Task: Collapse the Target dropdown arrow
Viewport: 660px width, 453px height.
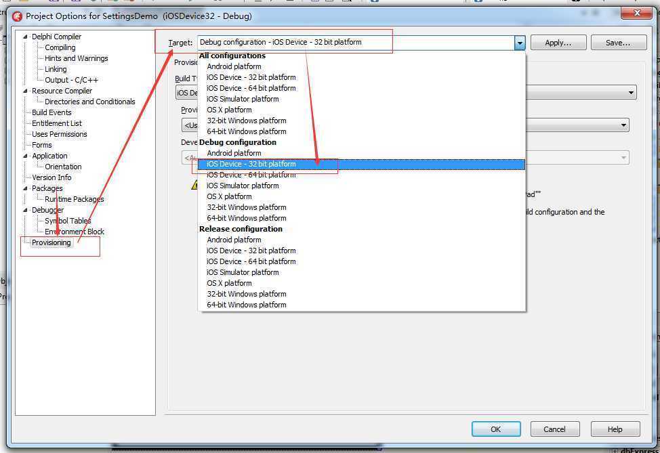Action: (x=520, y=43)
